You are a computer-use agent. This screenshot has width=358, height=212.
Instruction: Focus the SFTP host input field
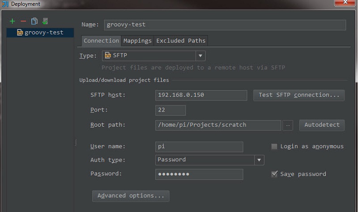tap(201, 95)
